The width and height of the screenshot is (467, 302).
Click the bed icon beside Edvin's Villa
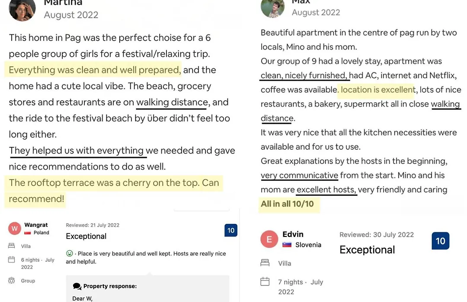click(x=265, y=263)
